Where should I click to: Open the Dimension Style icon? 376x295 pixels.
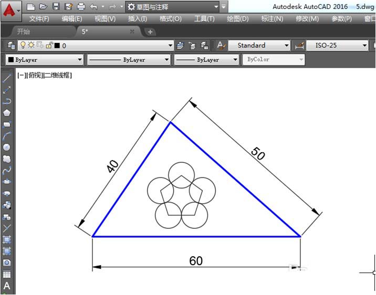(x=299, y=45)
